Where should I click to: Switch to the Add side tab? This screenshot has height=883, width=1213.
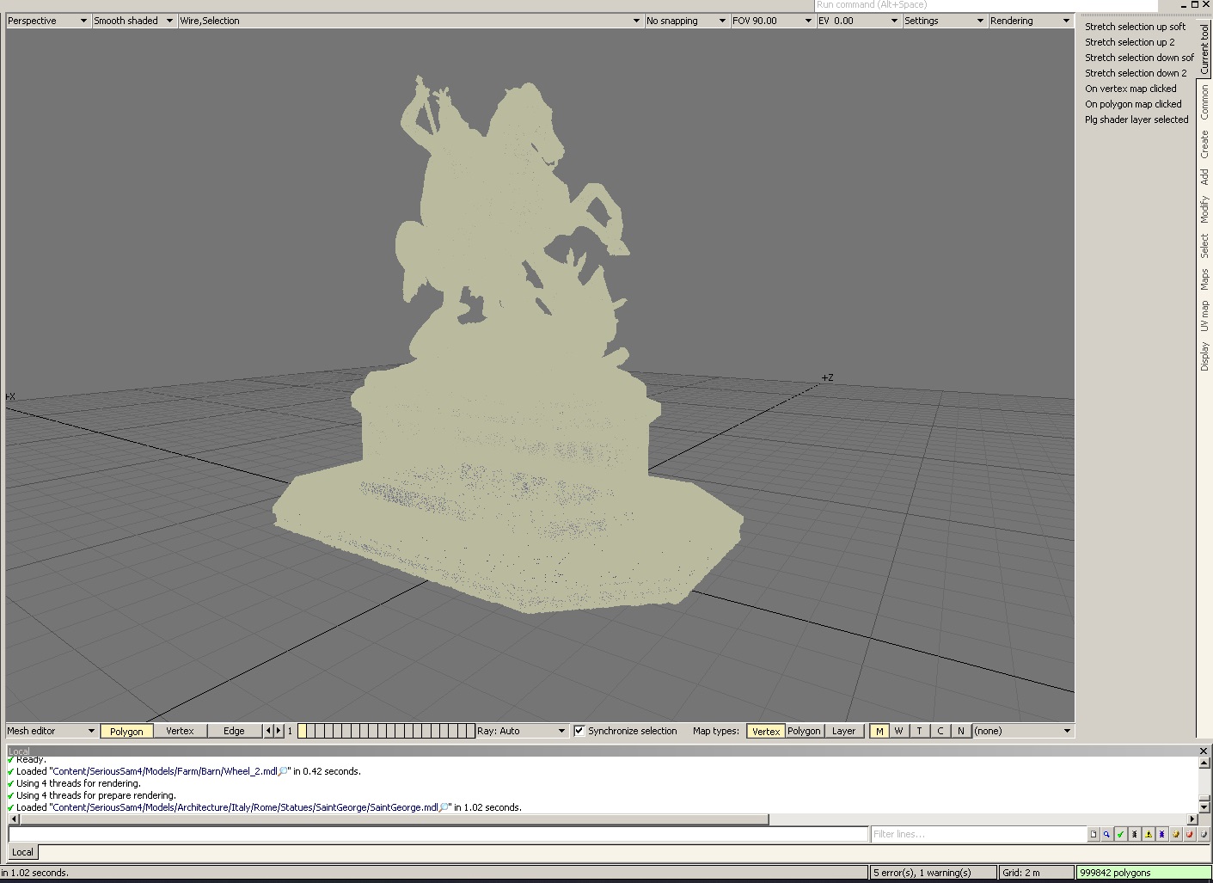1204,176
